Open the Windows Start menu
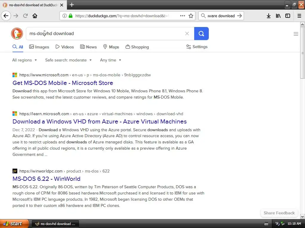Viewport: 305px width, 228px height. click(14, 224)
